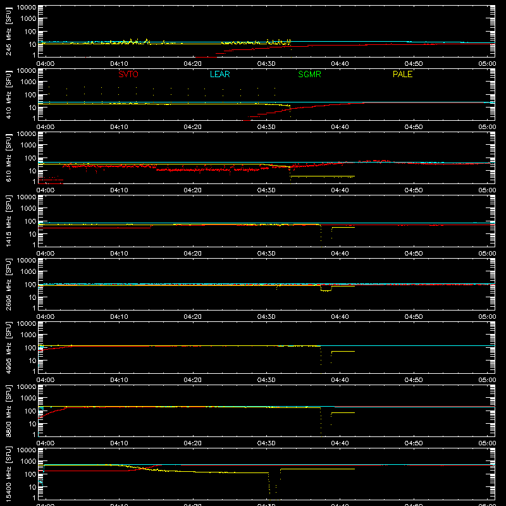Screen dimensions: 506x506
Task: Select the 8800 MHz [SFU] axis title
Action: point(8,411)
